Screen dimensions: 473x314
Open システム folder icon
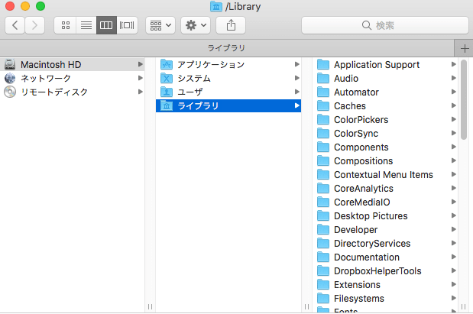[167, 78]
